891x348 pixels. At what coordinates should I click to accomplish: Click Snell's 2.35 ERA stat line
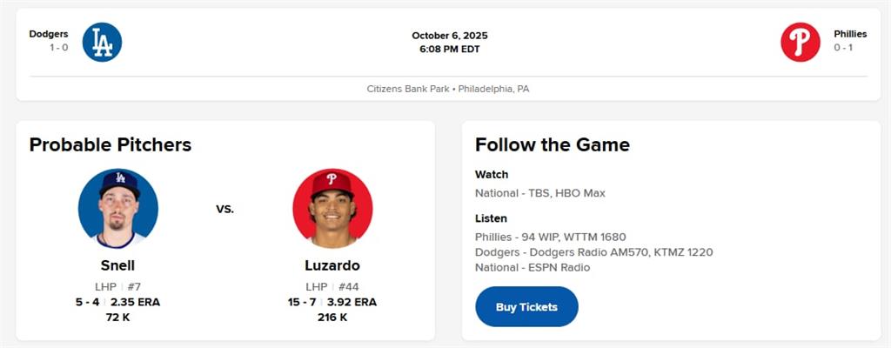135,302
